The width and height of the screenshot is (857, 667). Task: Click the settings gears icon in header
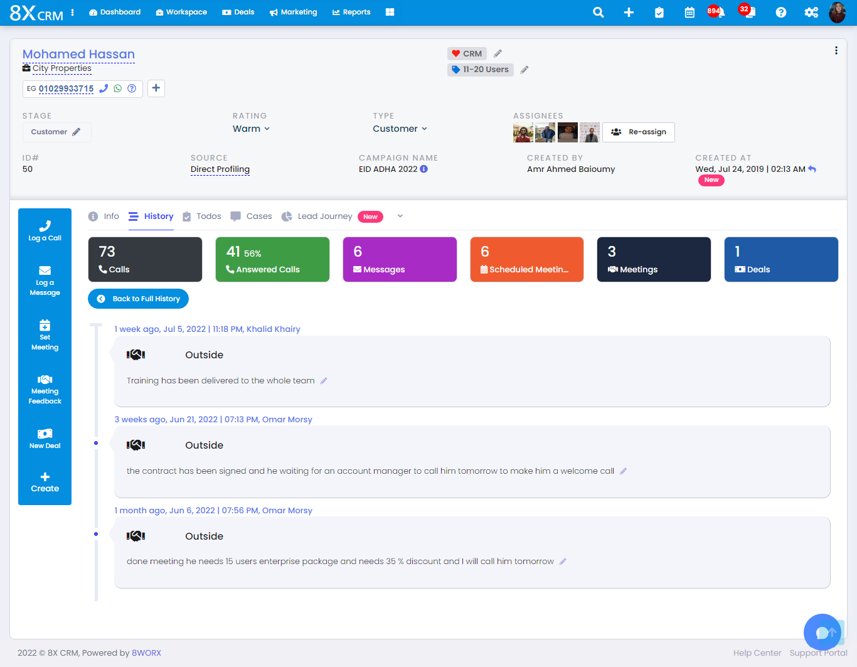click(811, 13)
